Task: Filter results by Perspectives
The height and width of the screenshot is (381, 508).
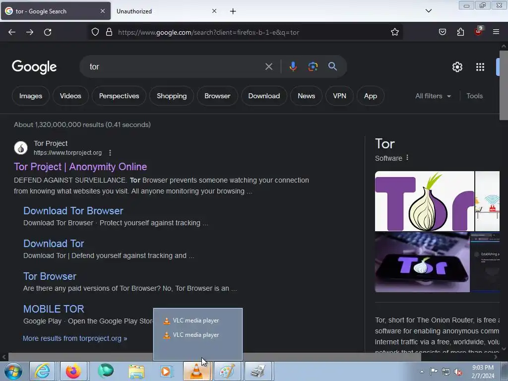Action: coord(119,96)
